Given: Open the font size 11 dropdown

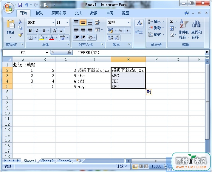Looking at the screenshot, I should (67, 22).
